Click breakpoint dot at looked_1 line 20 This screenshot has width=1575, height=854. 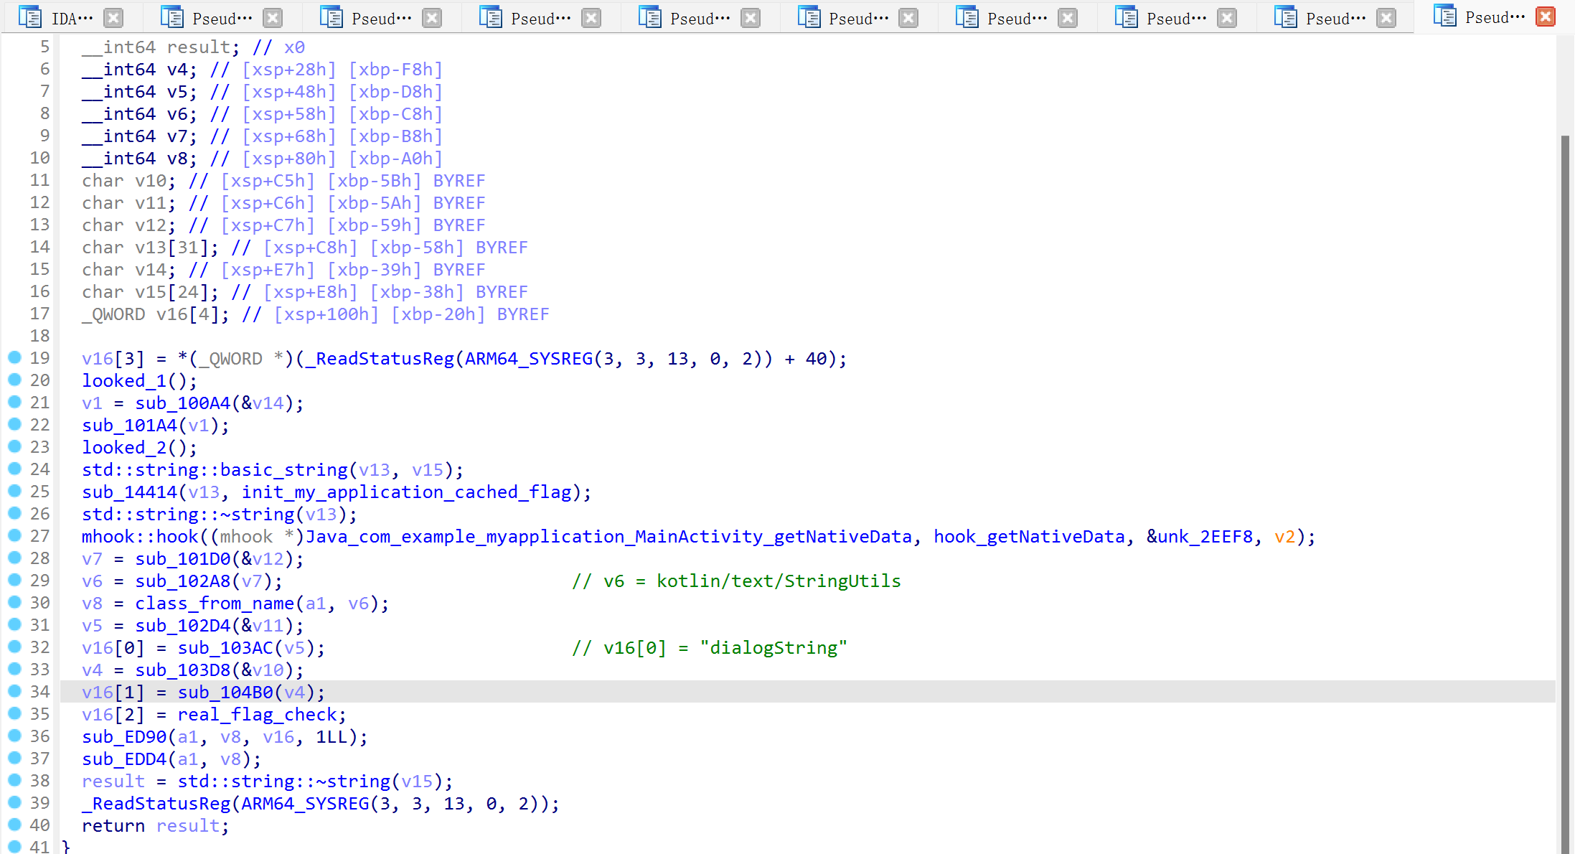pyautogui.click(x=14, y=380)
